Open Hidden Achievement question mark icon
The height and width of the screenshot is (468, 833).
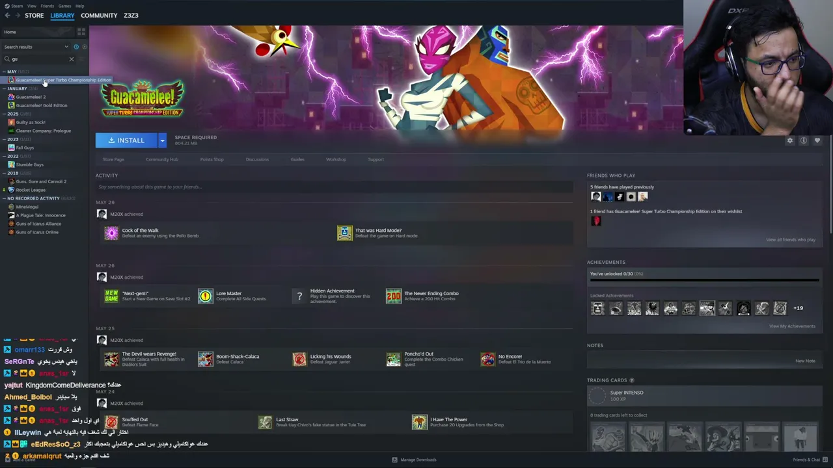[299, 296]
